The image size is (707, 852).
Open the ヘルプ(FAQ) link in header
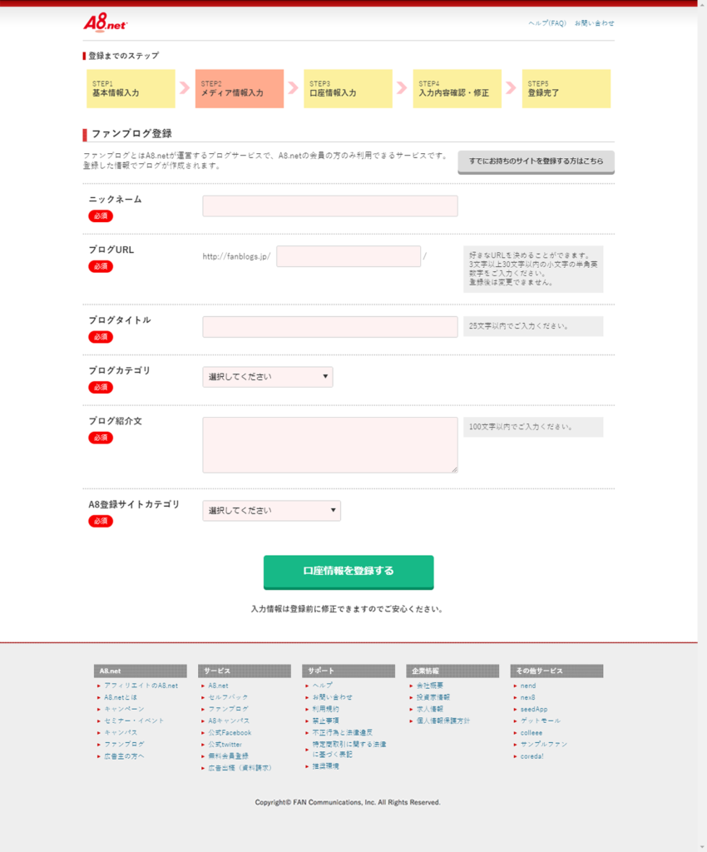coord(546,23)
